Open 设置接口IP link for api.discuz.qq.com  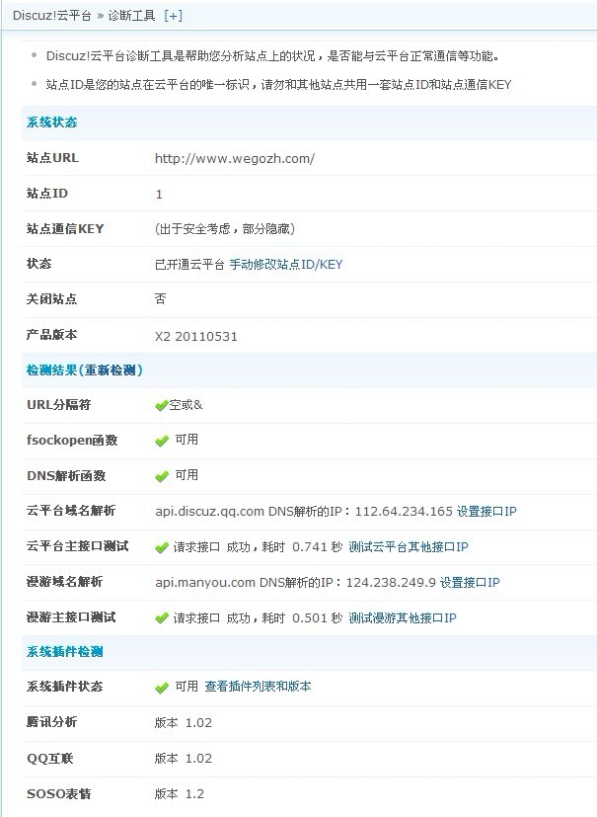coord(486,511)
